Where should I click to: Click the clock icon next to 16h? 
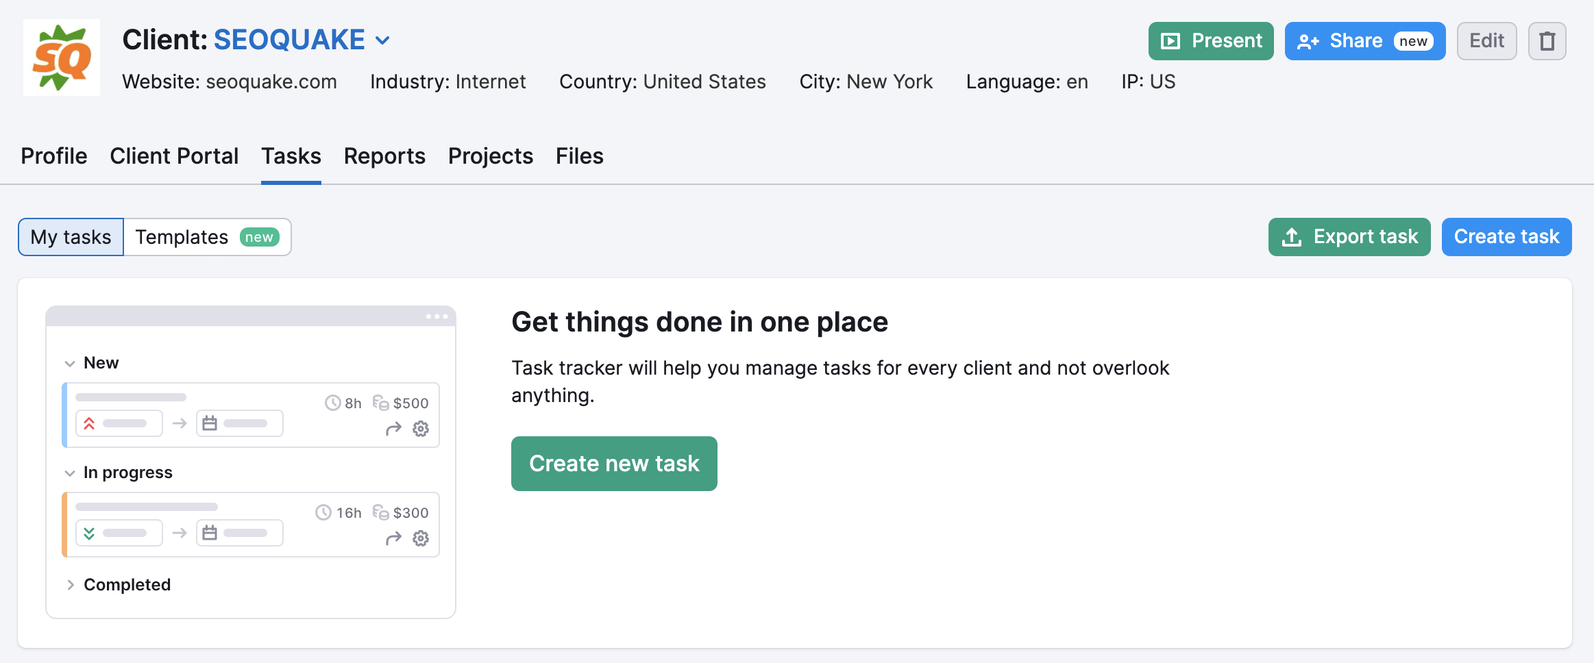tap(323, 512)
